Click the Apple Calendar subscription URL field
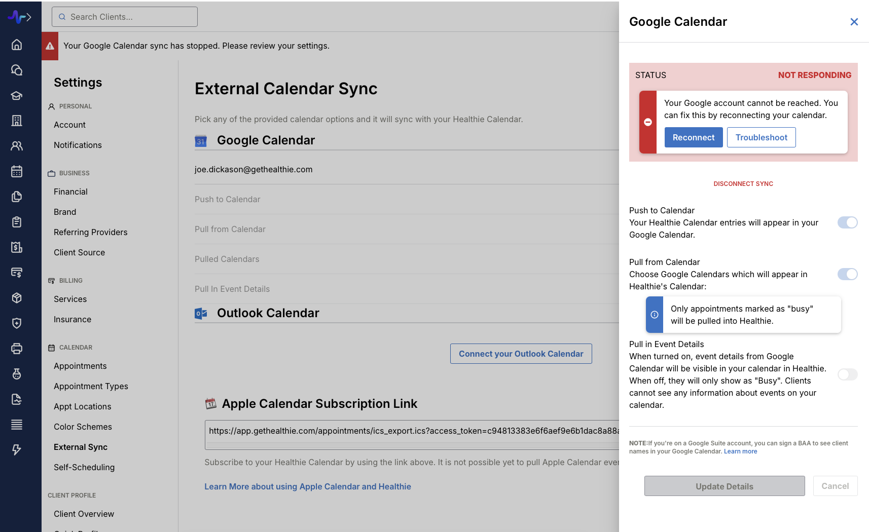 click(412, 434)
